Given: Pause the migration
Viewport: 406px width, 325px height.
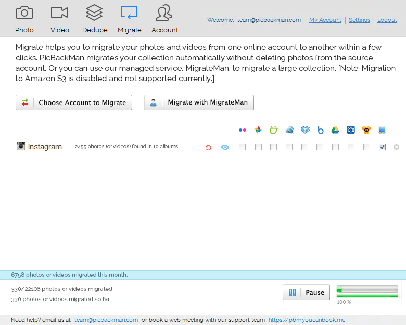Looking at the screenshot, I should (306, 292).
